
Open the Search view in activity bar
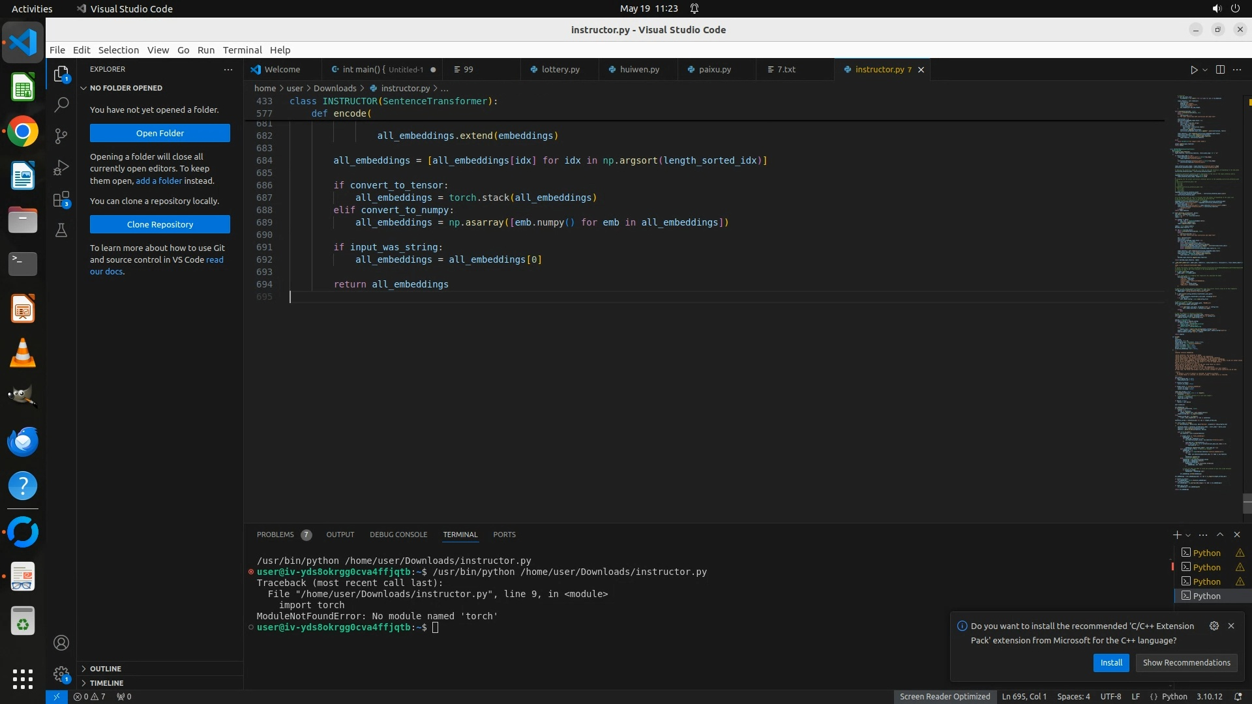(x=61, y=104)
